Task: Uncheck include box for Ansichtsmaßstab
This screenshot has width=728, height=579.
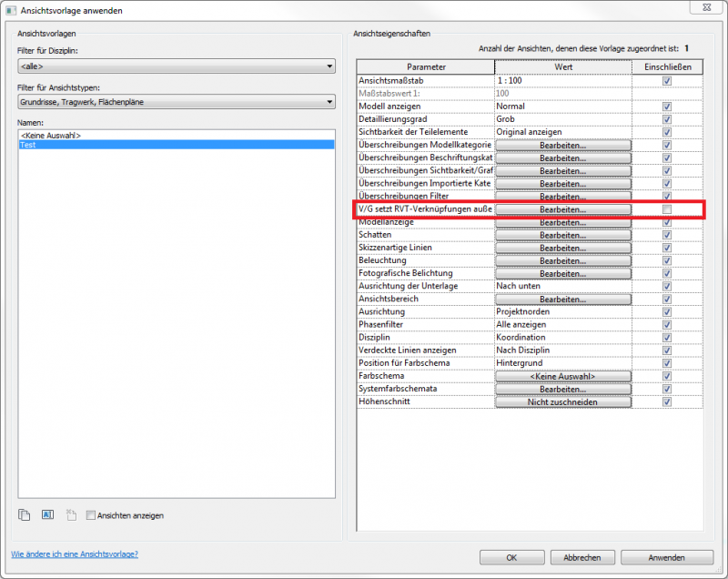Action: tap(667, 81)
